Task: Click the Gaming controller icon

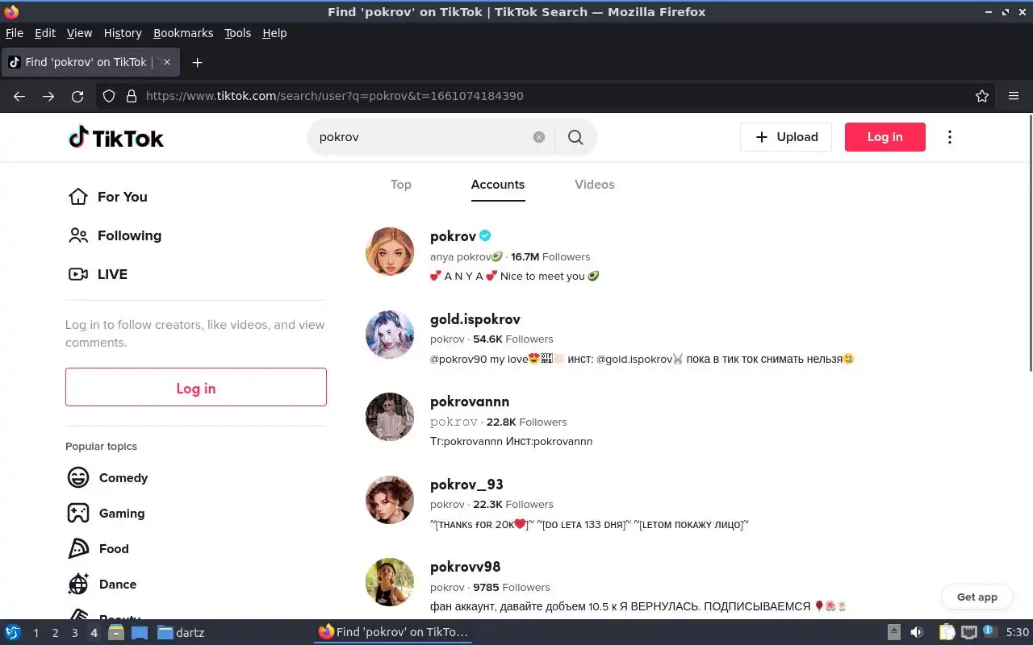Action: coord(78,513)
